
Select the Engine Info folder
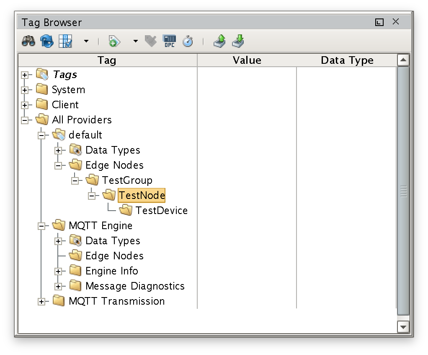pos(111,271)
